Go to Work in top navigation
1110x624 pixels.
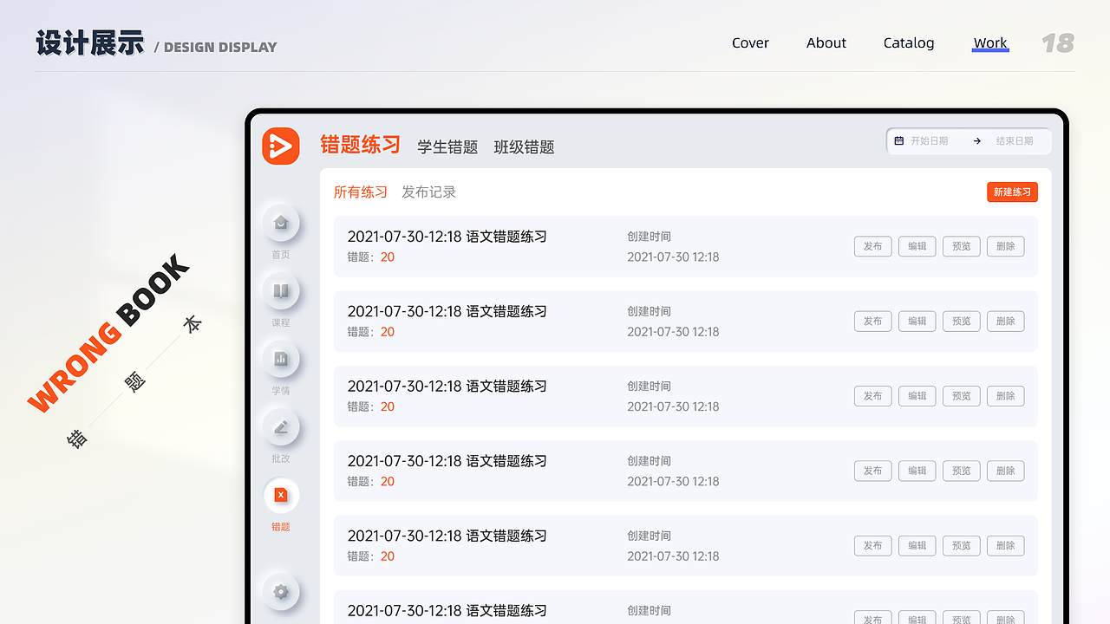(990, 43)
